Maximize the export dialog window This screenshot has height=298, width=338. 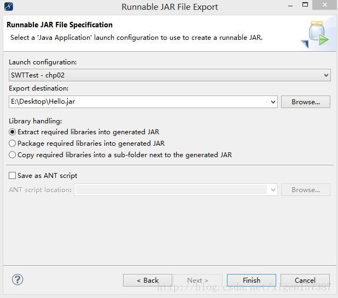[x=305, y=5]
